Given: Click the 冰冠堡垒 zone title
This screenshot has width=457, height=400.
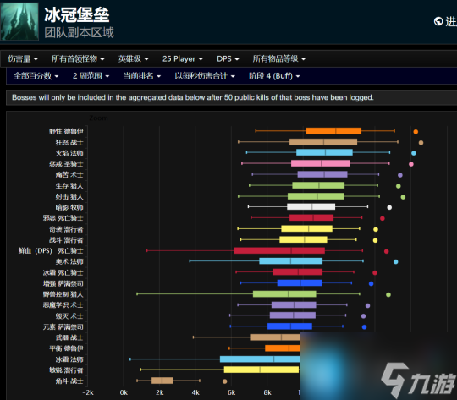Looking at the screenshot, I should (77, 14).
